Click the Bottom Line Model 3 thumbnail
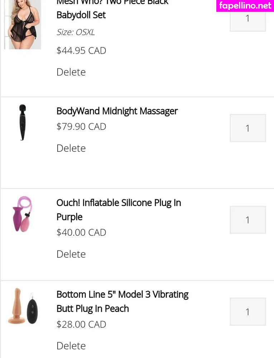The width and height of the screenshot is (274, 358). tap(23, 306)
